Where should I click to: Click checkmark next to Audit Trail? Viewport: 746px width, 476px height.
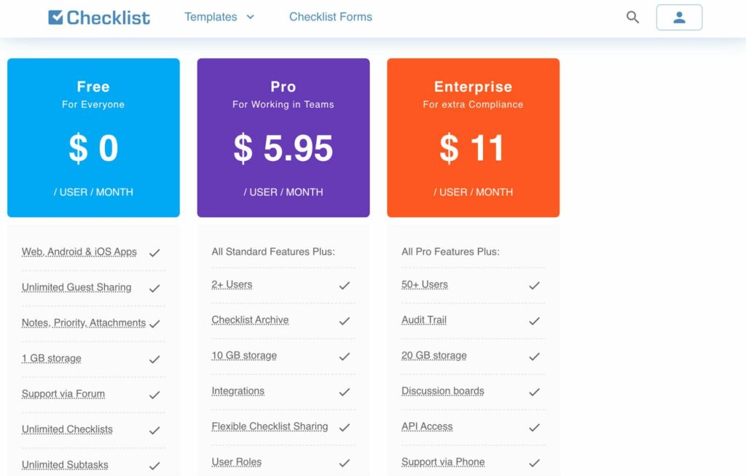(535, 321)
